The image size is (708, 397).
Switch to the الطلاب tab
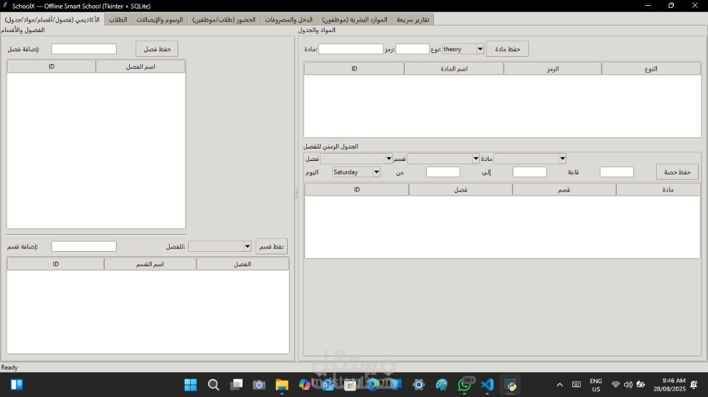118,19
